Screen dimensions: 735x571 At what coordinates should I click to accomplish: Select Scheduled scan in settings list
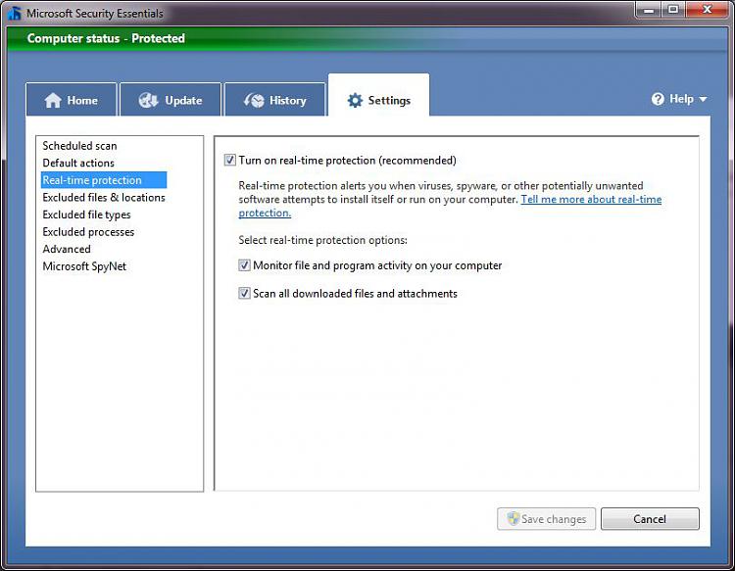[x=79, y=146]
